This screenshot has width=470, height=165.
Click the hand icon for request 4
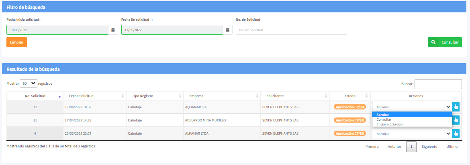click(456, 134)
